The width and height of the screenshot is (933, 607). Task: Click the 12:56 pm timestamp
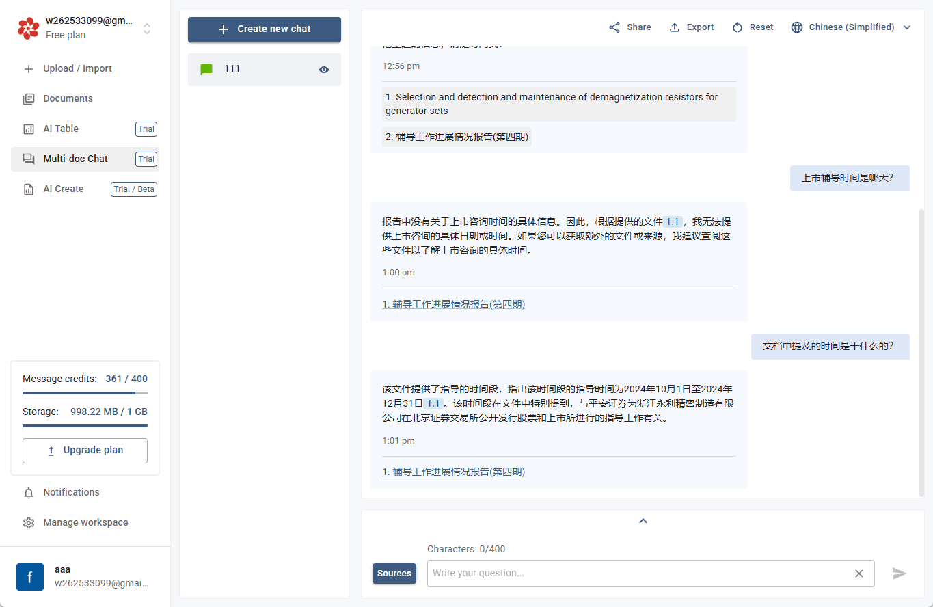(x=401, y=66)
